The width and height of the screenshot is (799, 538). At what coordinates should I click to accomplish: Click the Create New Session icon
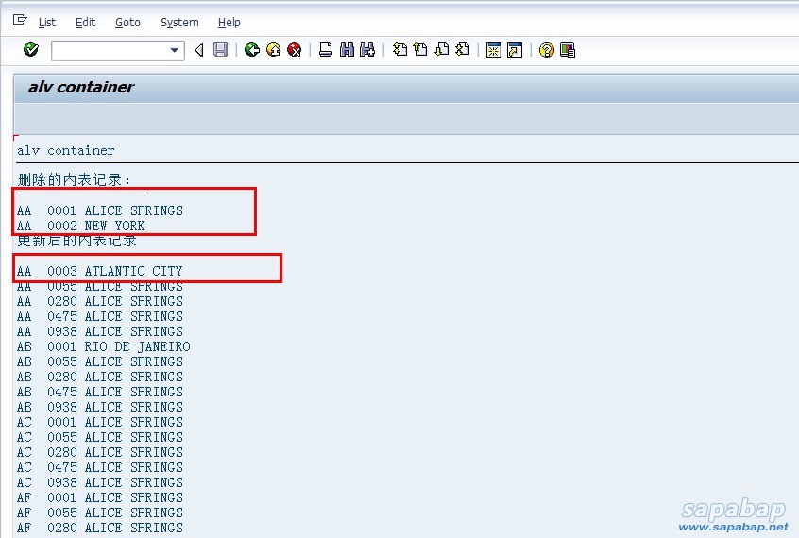[493, 50]
